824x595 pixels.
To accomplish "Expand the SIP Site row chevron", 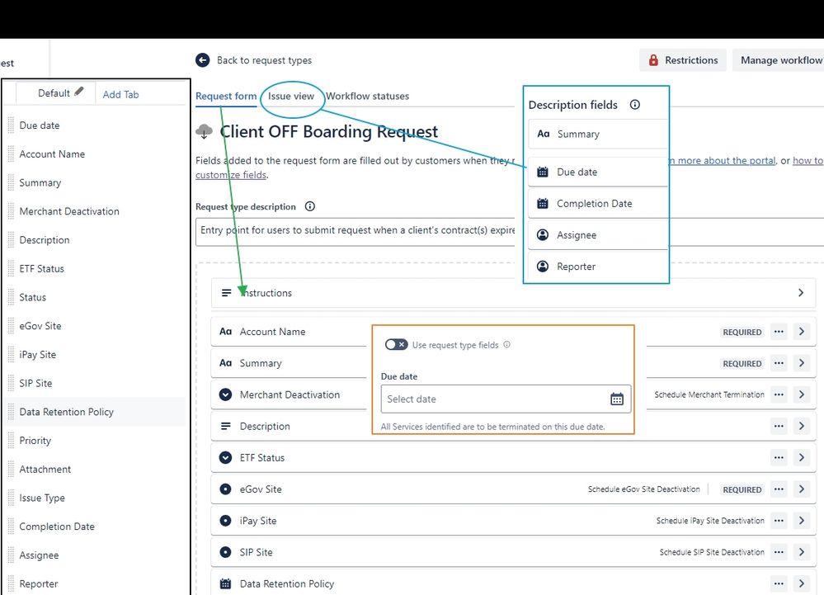I will tap(802, 552).
